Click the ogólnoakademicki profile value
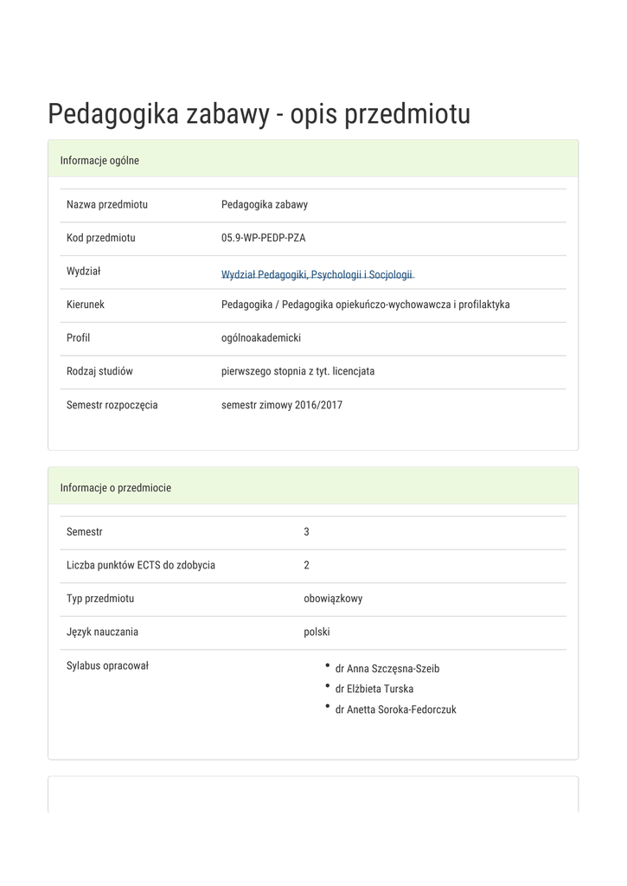Image resolution: width=627 pixels, height=886 pixels. [261, 337]
